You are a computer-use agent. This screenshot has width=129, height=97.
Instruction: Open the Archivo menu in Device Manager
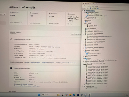[x=84, y=6]
